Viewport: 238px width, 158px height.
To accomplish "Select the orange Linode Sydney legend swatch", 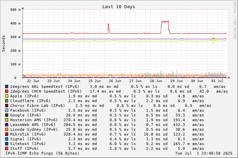I will coord(6,129).
